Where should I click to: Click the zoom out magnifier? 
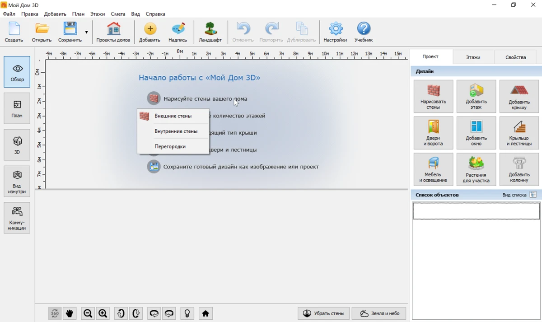click(x=88, y=313)
